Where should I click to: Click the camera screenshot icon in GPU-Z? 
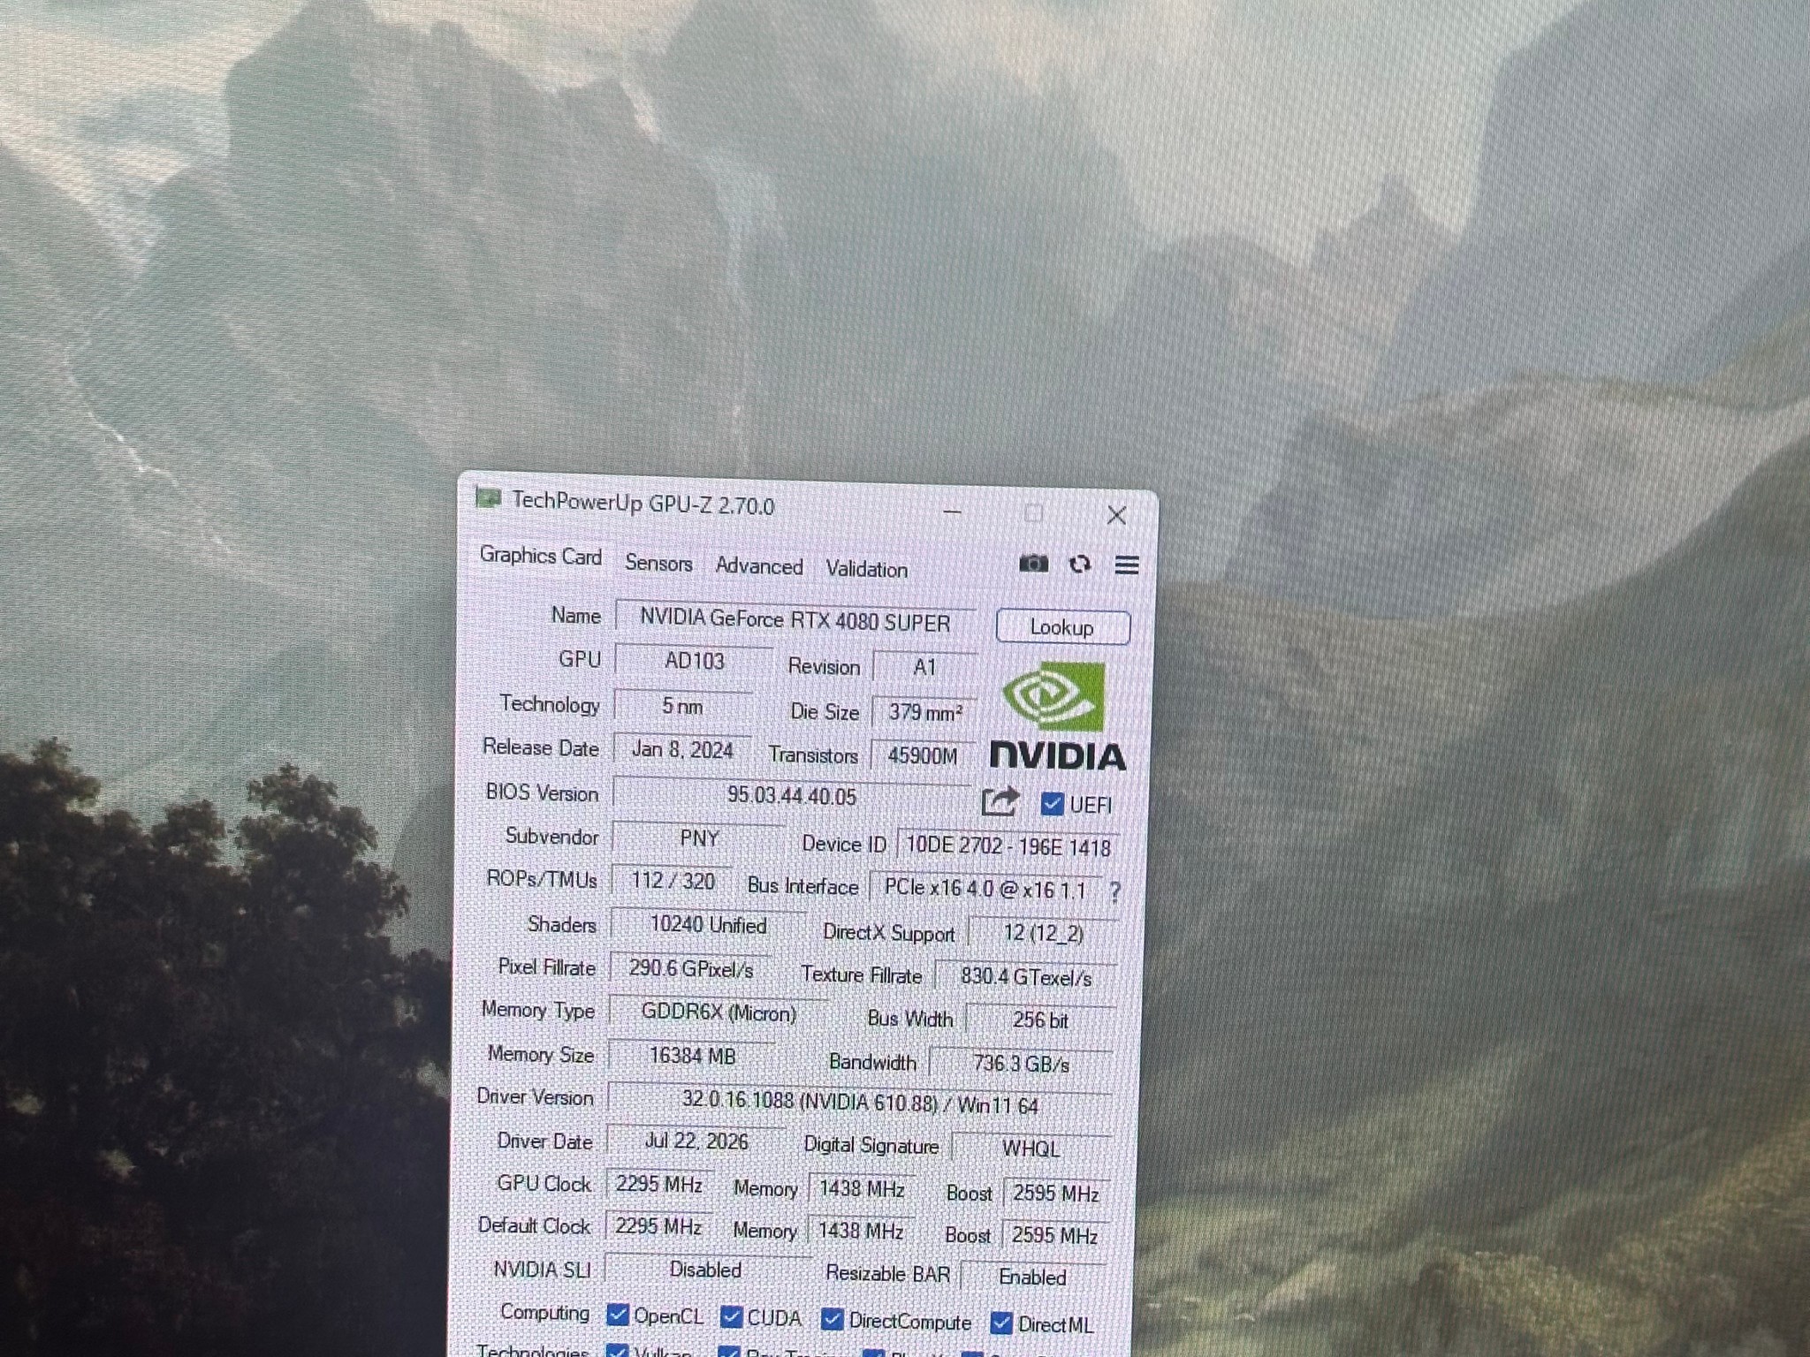1033,564
